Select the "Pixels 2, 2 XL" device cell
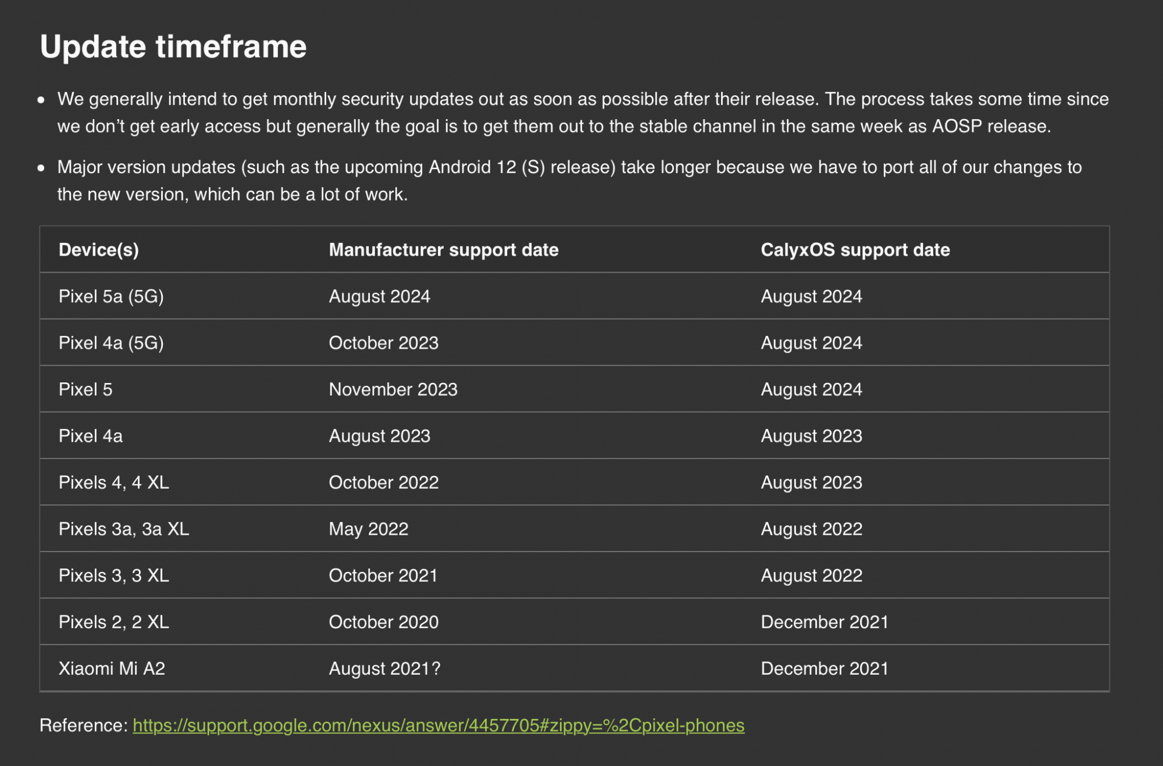Image resolution: width=1163 pixels, height=766 pixels. pyautogui.click(x=114, y=622)
